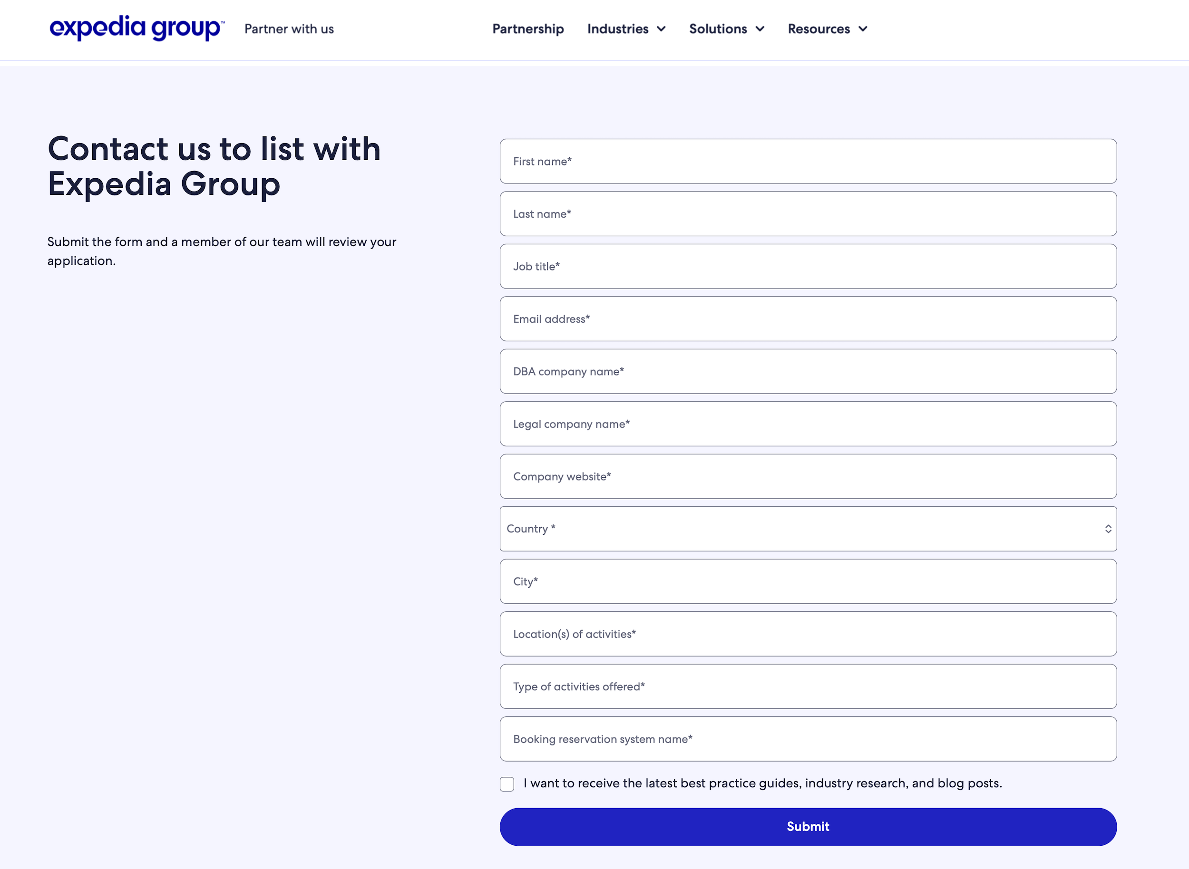Expand the Resources menu chevron
This screenshot has height=869, width=1189.
863,29
